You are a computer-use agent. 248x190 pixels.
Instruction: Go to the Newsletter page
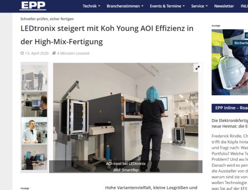(224, 6)
